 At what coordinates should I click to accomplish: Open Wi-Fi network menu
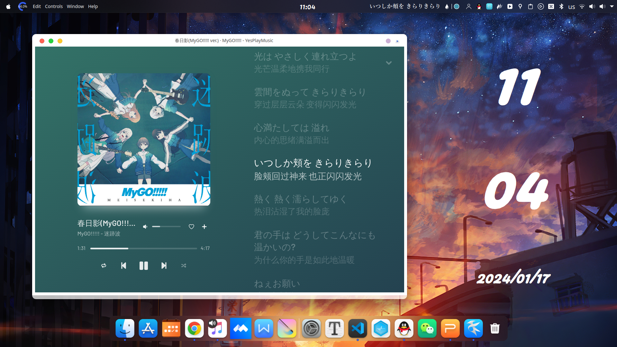tap(582, 6)
